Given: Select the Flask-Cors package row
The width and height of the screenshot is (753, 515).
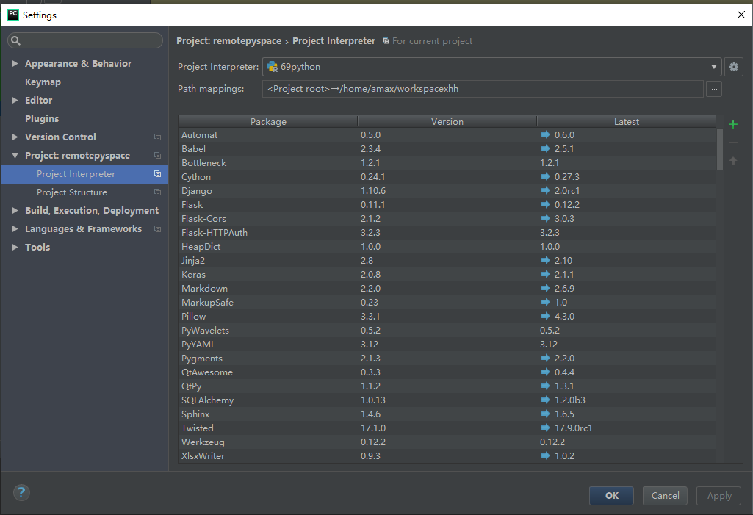Looking at the screenshot, I should pos(447,219).
